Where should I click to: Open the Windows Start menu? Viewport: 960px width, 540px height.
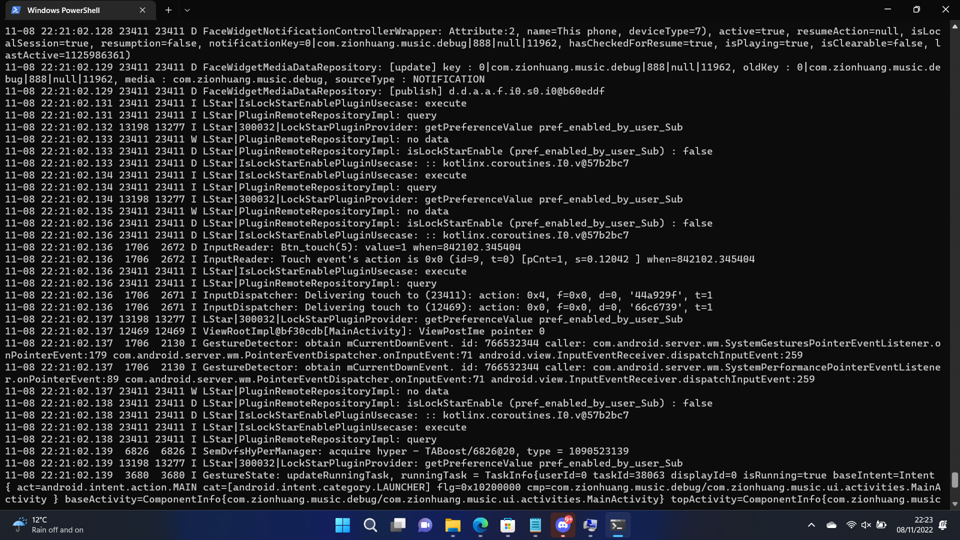[x=342, y=525]
